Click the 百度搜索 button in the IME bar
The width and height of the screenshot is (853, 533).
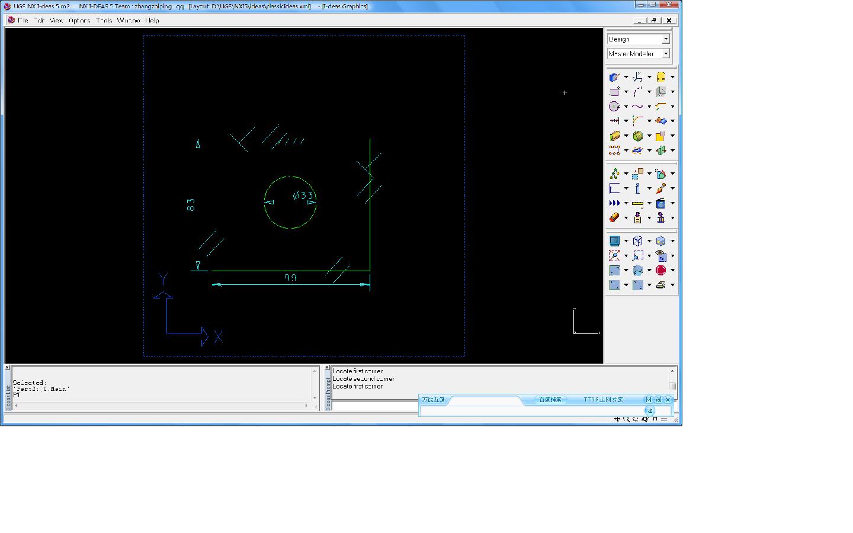(550, 400)
